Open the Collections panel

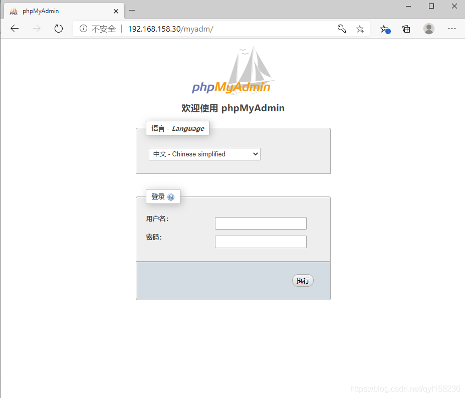click(406, 29)
